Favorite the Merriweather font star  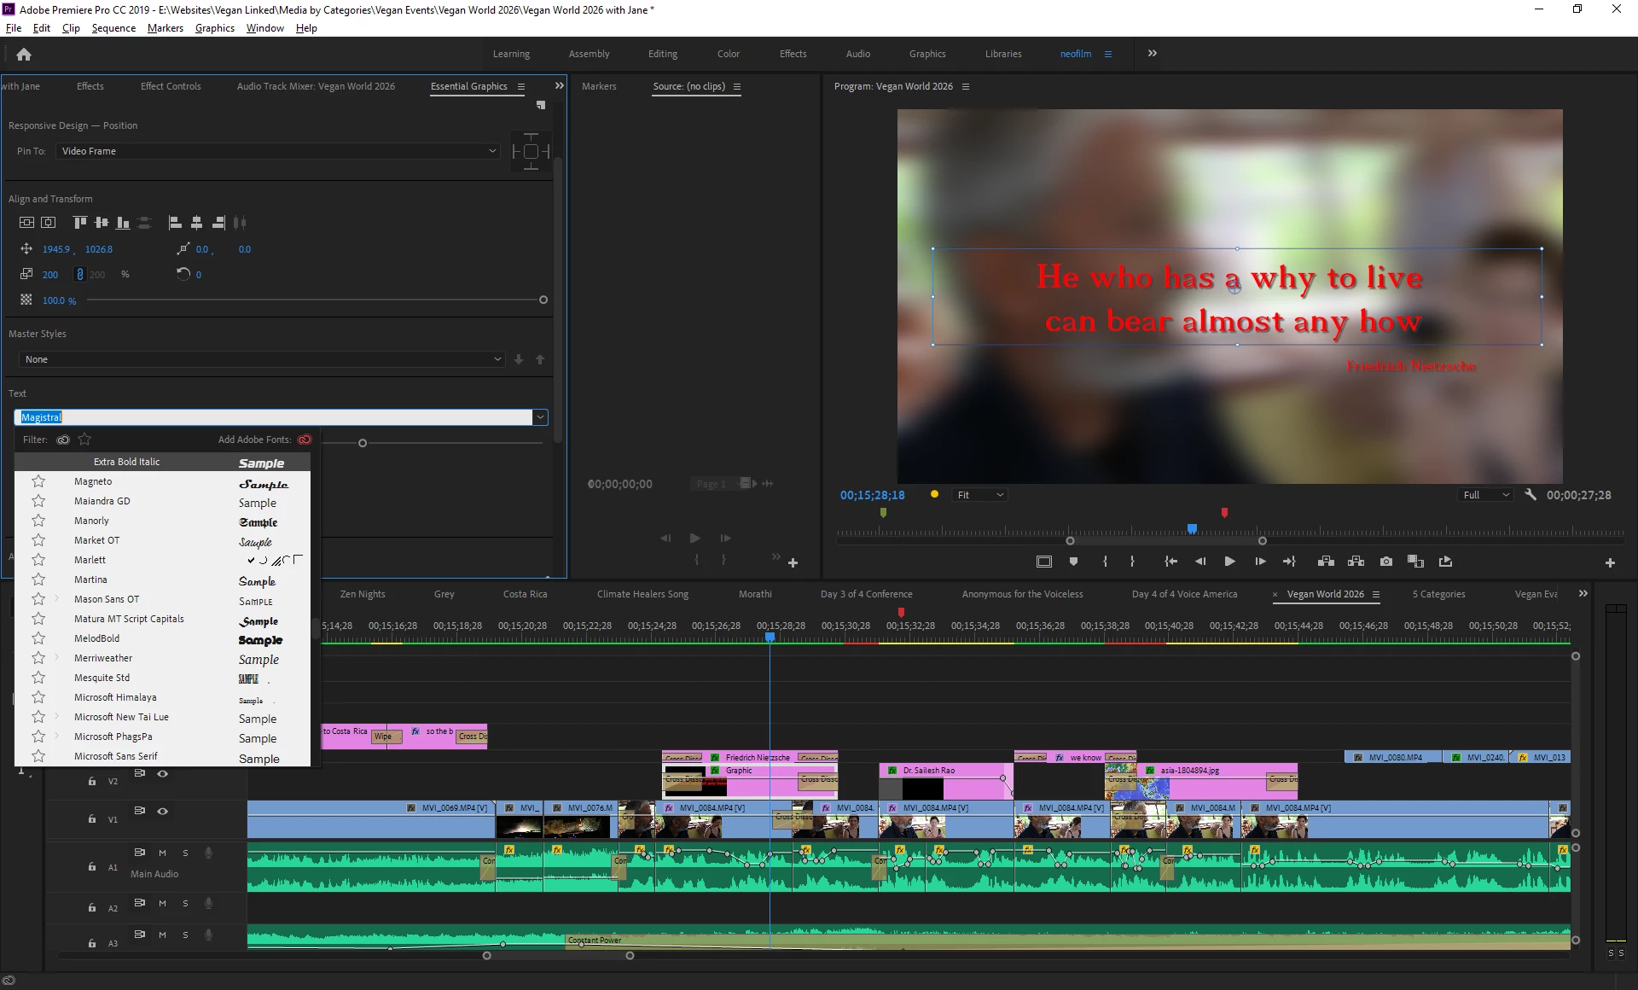click(x=38, y=658)
